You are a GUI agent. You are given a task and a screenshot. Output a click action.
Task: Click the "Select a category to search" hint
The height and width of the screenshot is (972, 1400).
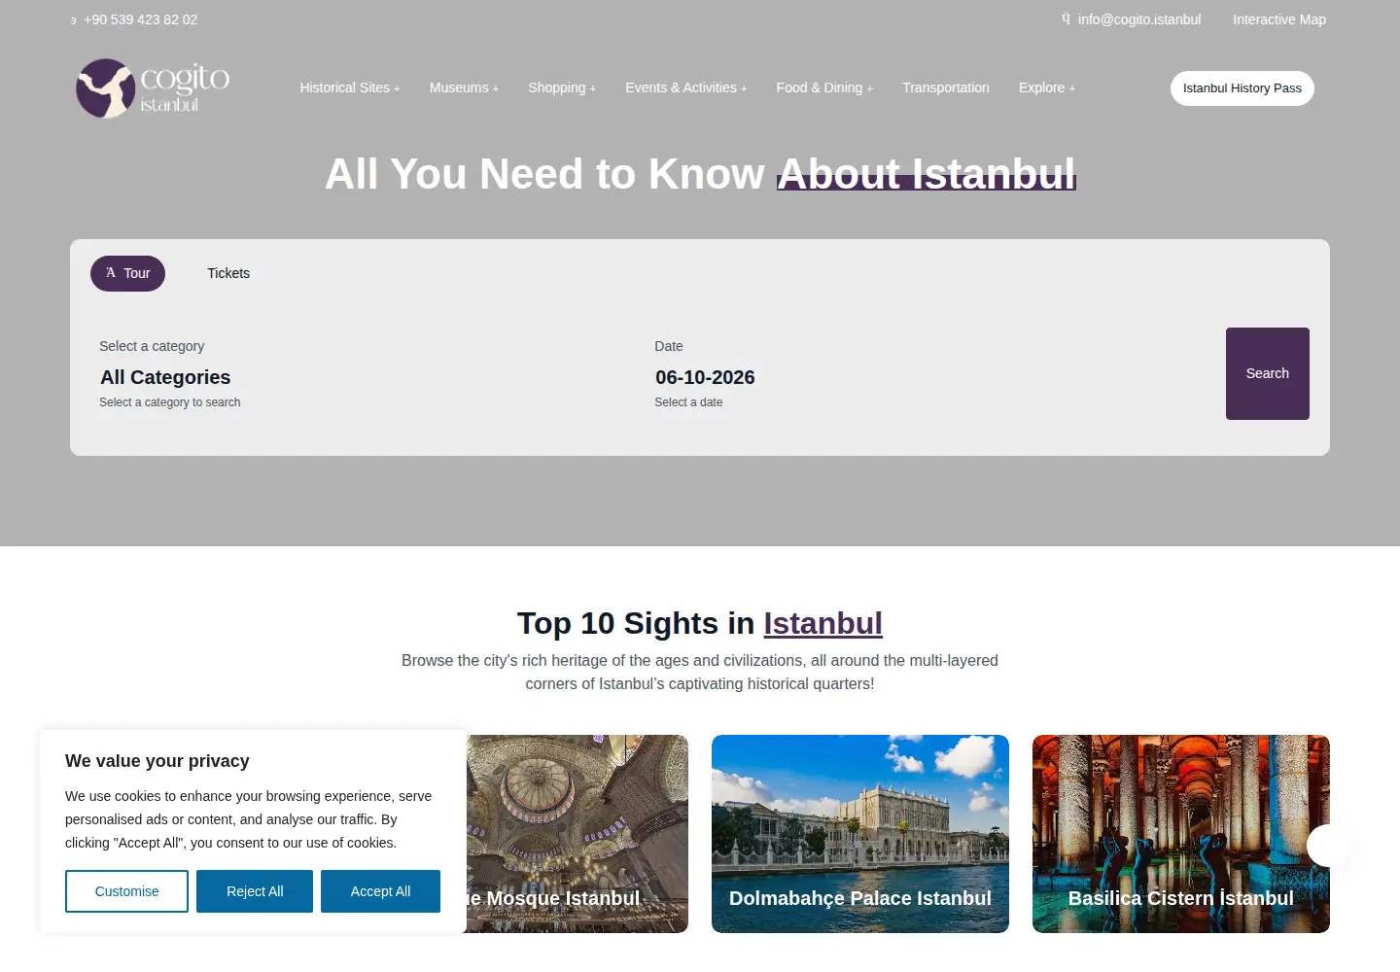click(x=170, y=402)
